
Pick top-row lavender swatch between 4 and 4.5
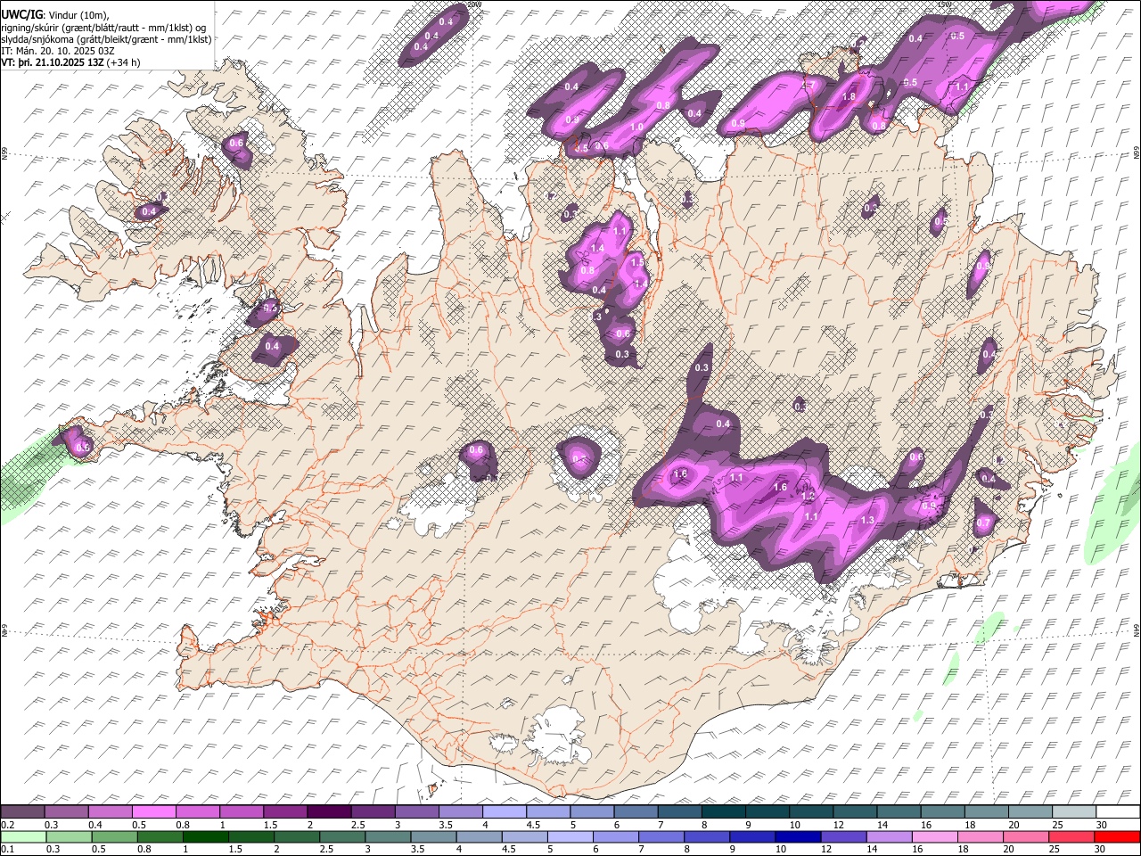pos(503,812)
